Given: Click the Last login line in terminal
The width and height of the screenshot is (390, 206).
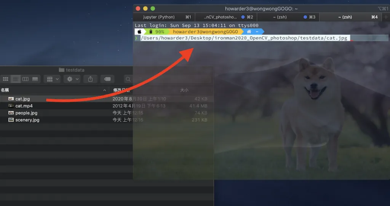Looking at the screenshot, I should [x=197, y=26].
